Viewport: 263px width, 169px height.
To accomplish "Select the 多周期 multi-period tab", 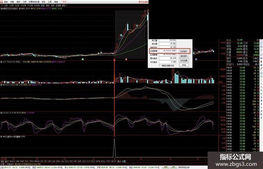I will point(58,5).
